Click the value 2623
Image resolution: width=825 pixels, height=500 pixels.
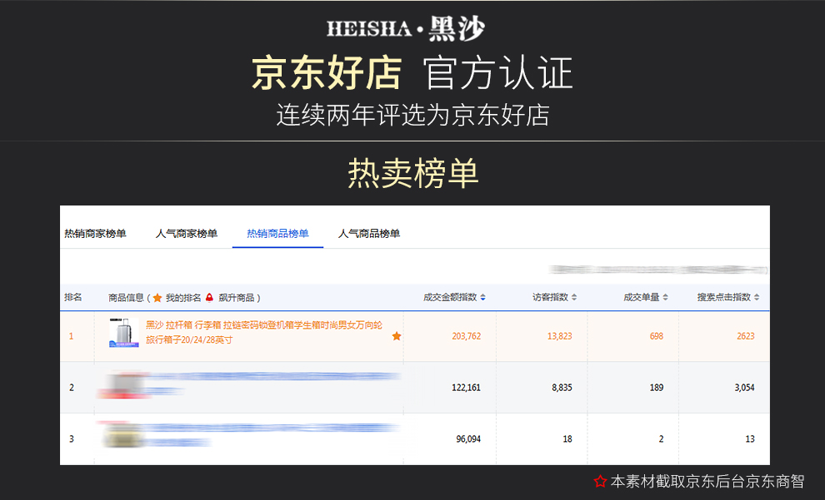746,336
